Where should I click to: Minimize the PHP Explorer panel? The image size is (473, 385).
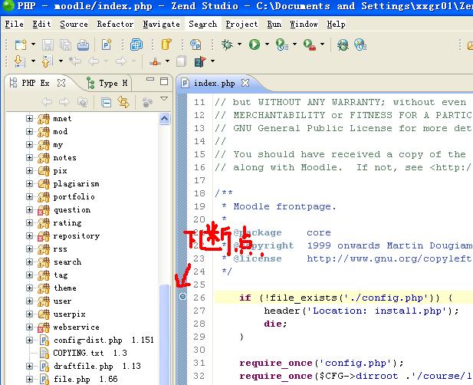coord(150,80)
